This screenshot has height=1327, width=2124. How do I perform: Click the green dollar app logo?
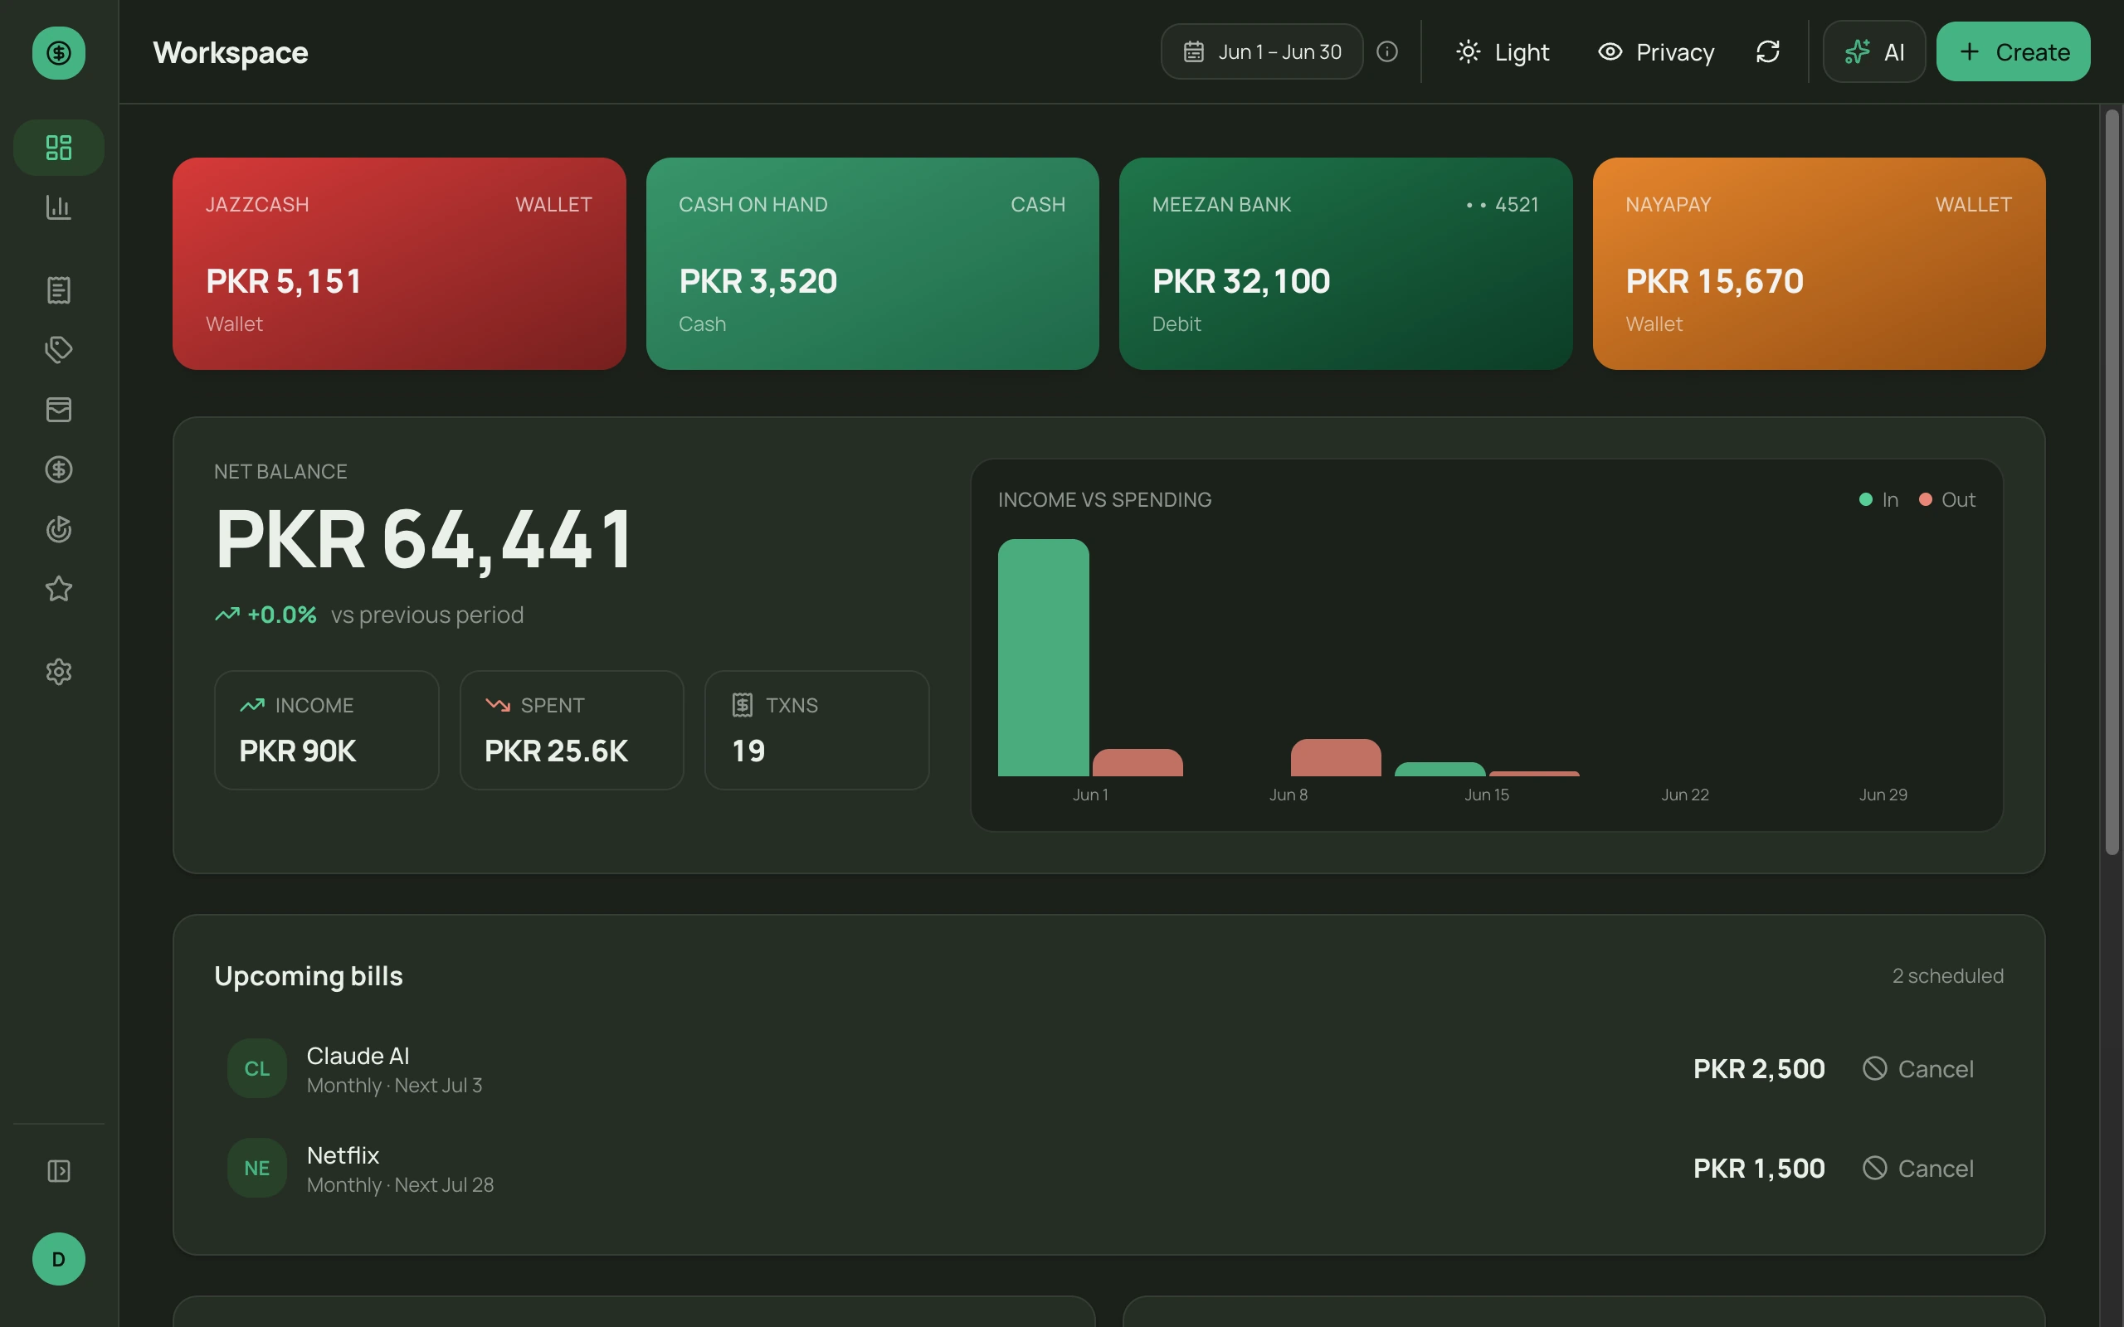tap(59, 52)
